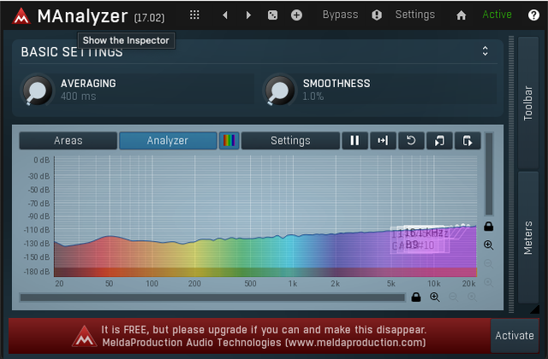Load next preset with right arrow
Screen dimensions: 548x359
tap(248, 15)
